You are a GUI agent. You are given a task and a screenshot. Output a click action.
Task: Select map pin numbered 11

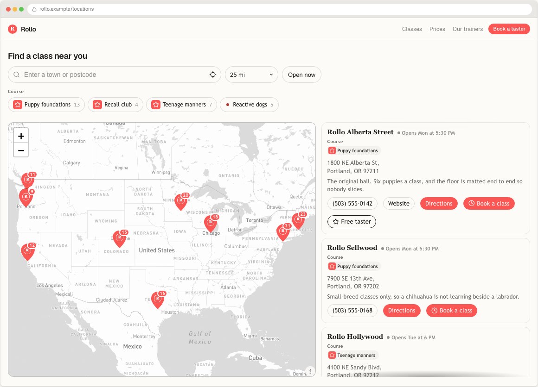coord(28,180)
